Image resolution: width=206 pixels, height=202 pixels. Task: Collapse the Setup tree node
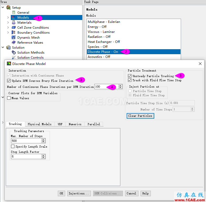click(x=3, y=7)
